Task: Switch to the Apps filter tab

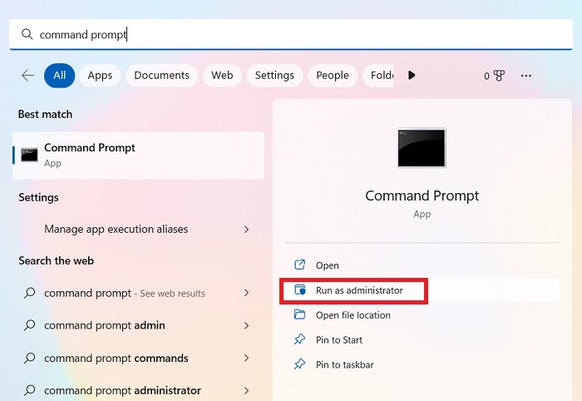Action: [100, 76]
